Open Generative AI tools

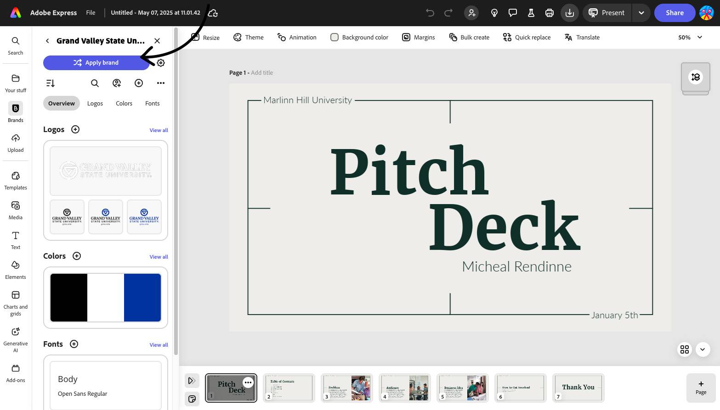(x=15, y=339)
